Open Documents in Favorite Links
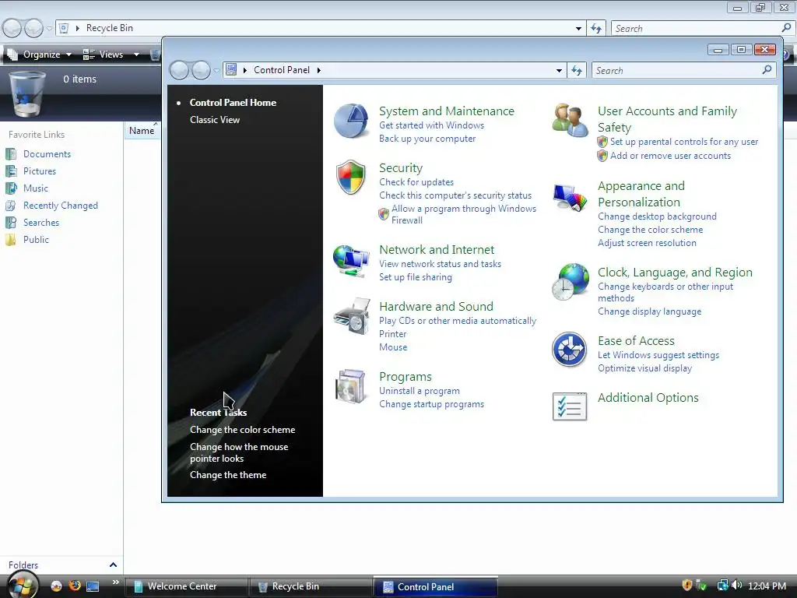Viewport: 797px width, 598px height. click(47, 154)
